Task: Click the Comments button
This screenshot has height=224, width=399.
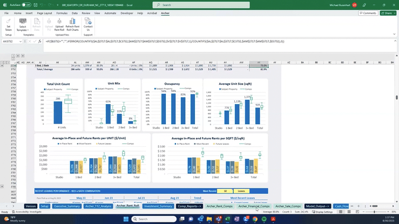Action: (368, 13)
